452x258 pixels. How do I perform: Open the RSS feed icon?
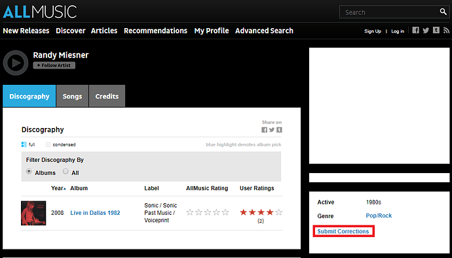[x=446, y=30]
